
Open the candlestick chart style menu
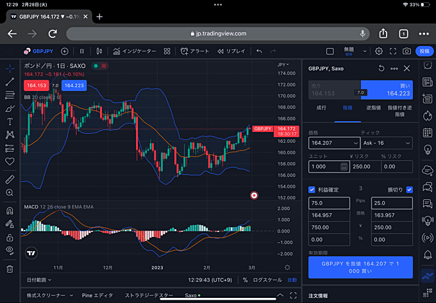99,51
